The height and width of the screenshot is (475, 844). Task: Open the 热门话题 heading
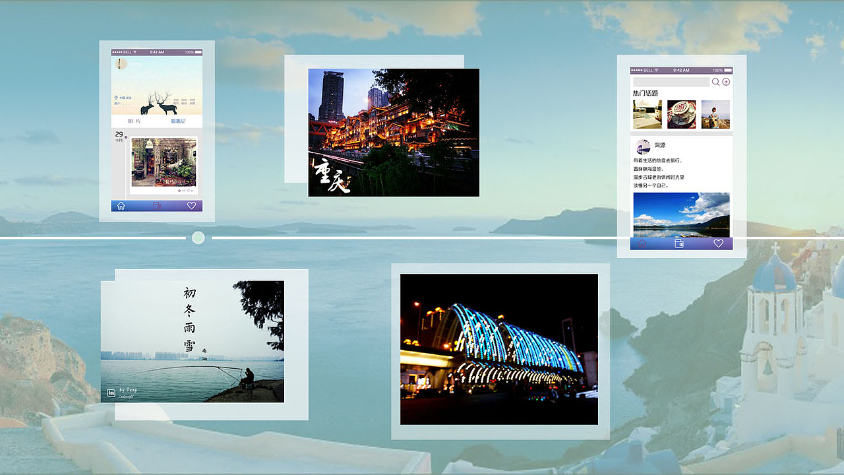[646, 93]
